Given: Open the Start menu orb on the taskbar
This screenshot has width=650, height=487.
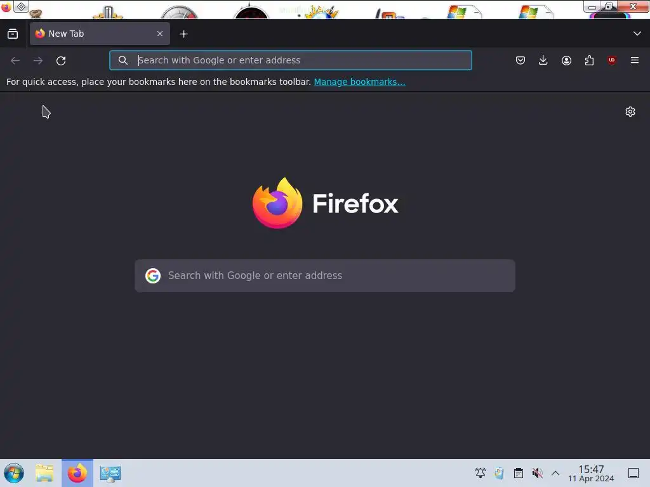Looking at the screenshot, I should click(14, 473).
